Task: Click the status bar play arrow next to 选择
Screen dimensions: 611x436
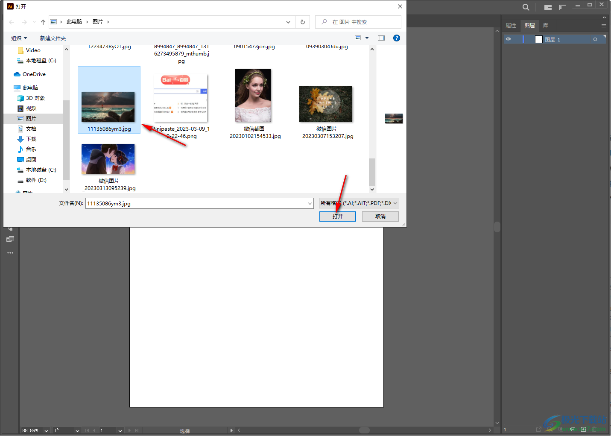Action: coord(231,430)
